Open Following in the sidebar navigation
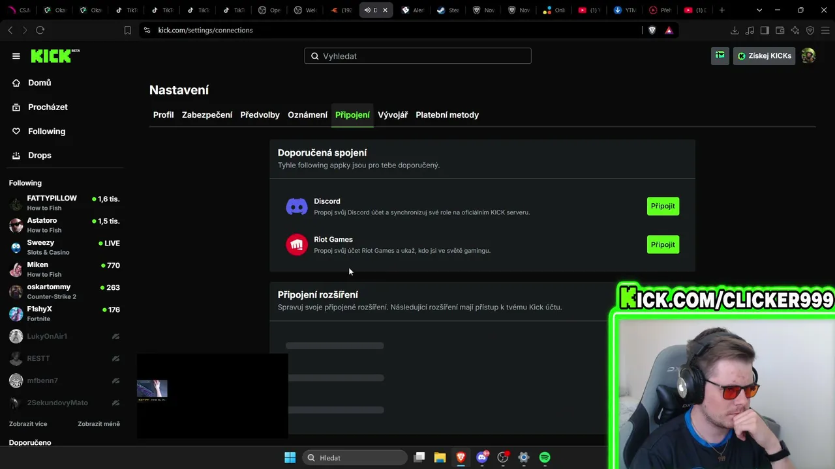The width and height of the screenshot is (835, 469). [46, 131]
